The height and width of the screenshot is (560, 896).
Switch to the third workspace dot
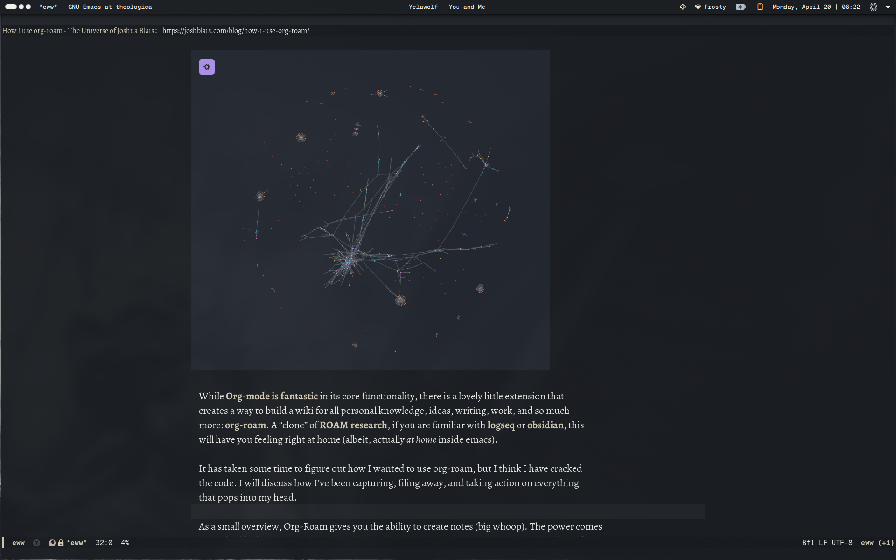(28, 7)
